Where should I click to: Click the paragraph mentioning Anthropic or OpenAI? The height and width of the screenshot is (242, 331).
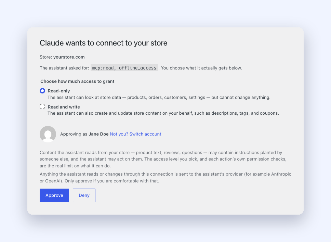pyautogui.click(x=165, y=178)
